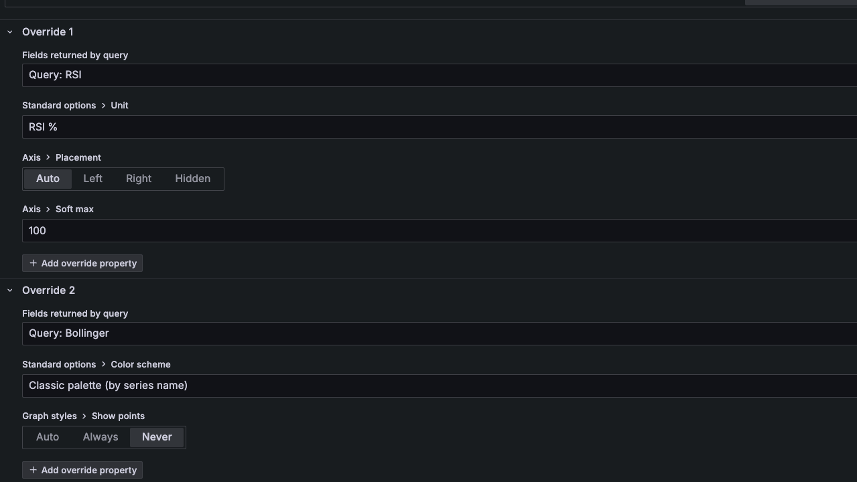The height and width of the screenshot is (482, 857).
Task: Select Auto placement in the Axis group
Action: point(47,179)
